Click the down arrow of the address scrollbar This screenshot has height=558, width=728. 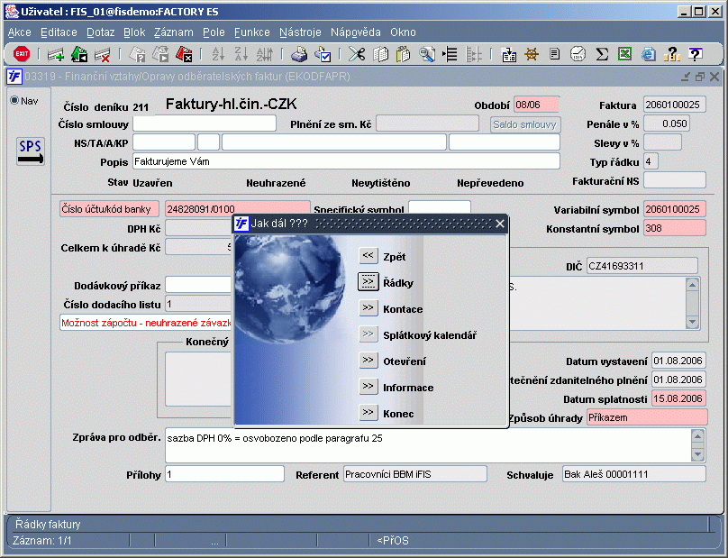(692, 322)
